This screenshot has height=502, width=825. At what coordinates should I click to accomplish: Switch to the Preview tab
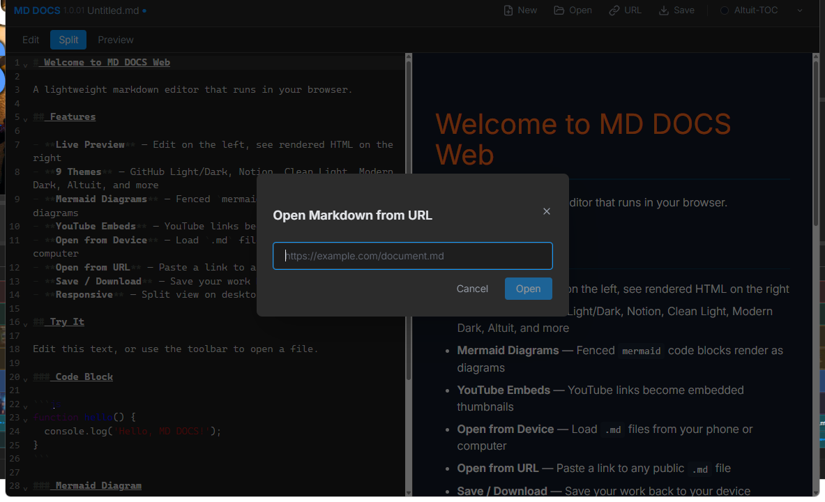(x=116, y=40)
